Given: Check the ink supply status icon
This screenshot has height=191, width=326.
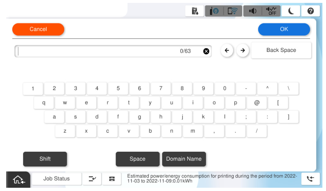Looking at the screenshot, I should (214, 11).
